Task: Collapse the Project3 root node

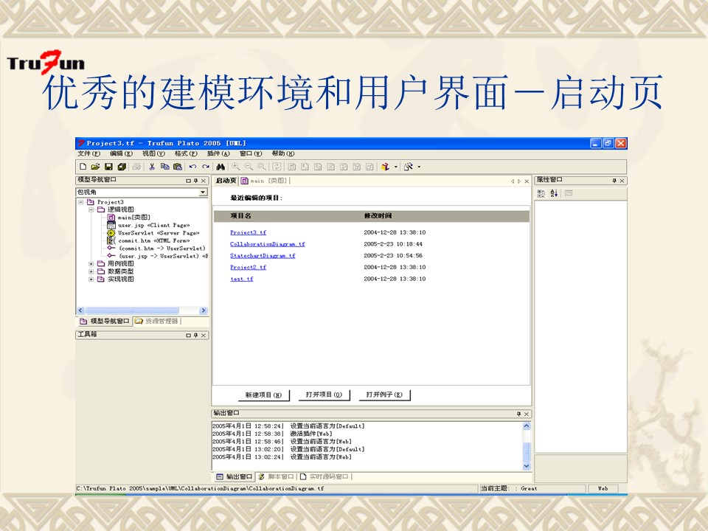Action: coord(81,202)
